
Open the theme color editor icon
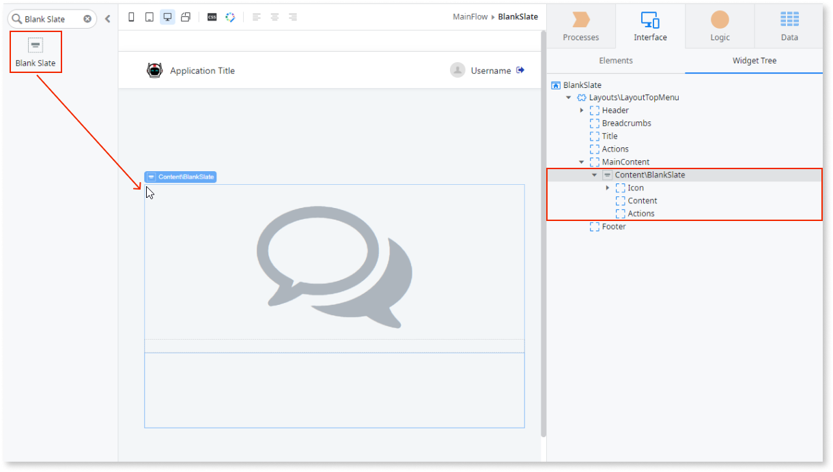[x=230, y=17]
